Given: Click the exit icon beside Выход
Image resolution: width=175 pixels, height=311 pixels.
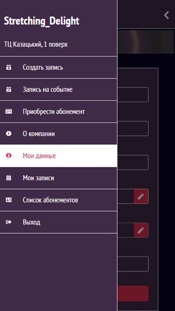Looking at the screenshot, I should click(8, 222).
